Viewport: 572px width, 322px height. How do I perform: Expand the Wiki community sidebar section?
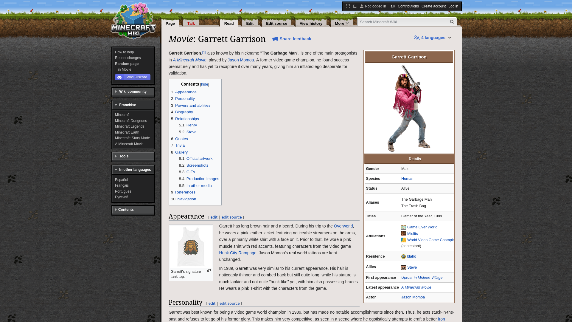pyautogui.click(x=133, y=92)
